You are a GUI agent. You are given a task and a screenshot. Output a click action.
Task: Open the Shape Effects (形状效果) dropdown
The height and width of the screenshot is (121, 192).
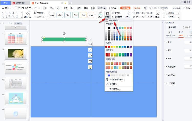118,17
